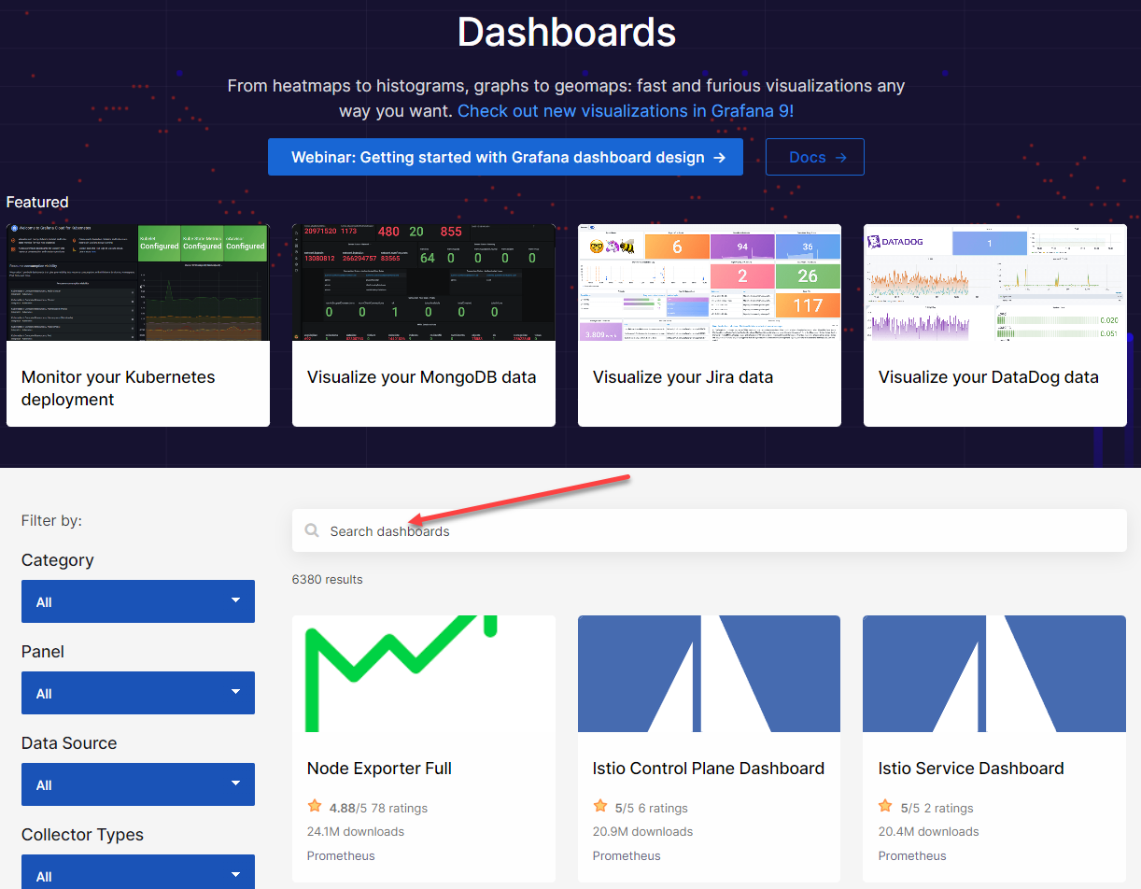The height and width of the screenshot is (889, 1141).
Task: Open the Monitor your Kubernetes deployment thumbnail
Action: (138, 284)
